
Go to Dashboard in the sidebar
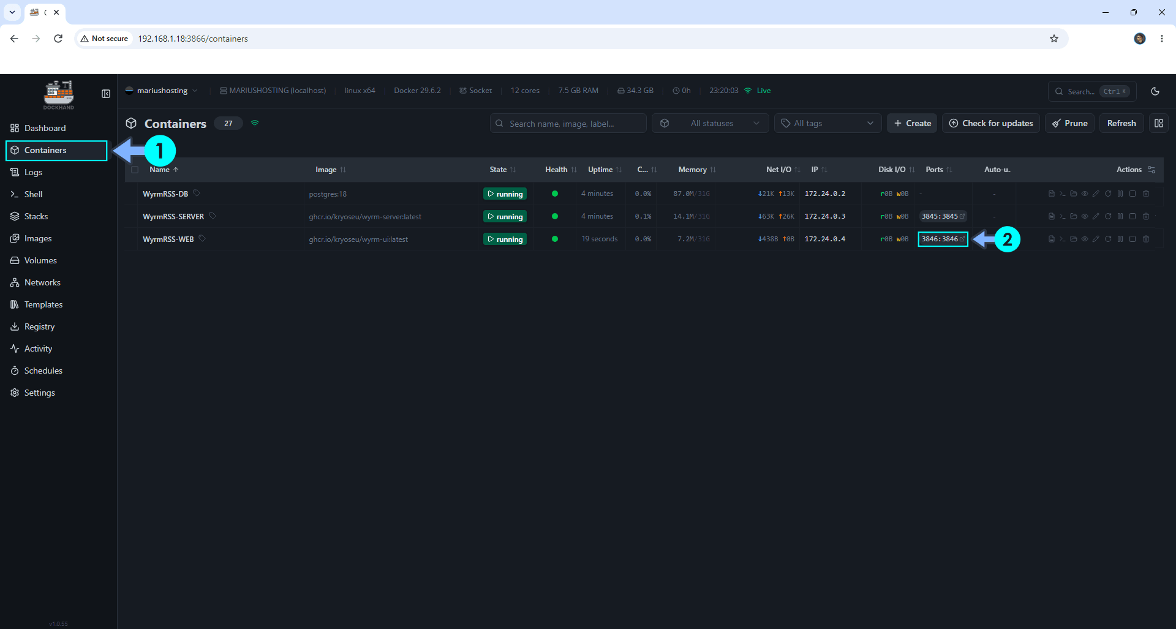(56, 128)
